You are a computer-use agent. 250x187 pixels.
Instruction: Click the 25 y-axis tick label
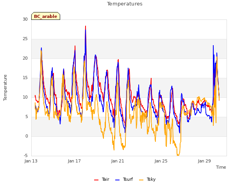25,39
